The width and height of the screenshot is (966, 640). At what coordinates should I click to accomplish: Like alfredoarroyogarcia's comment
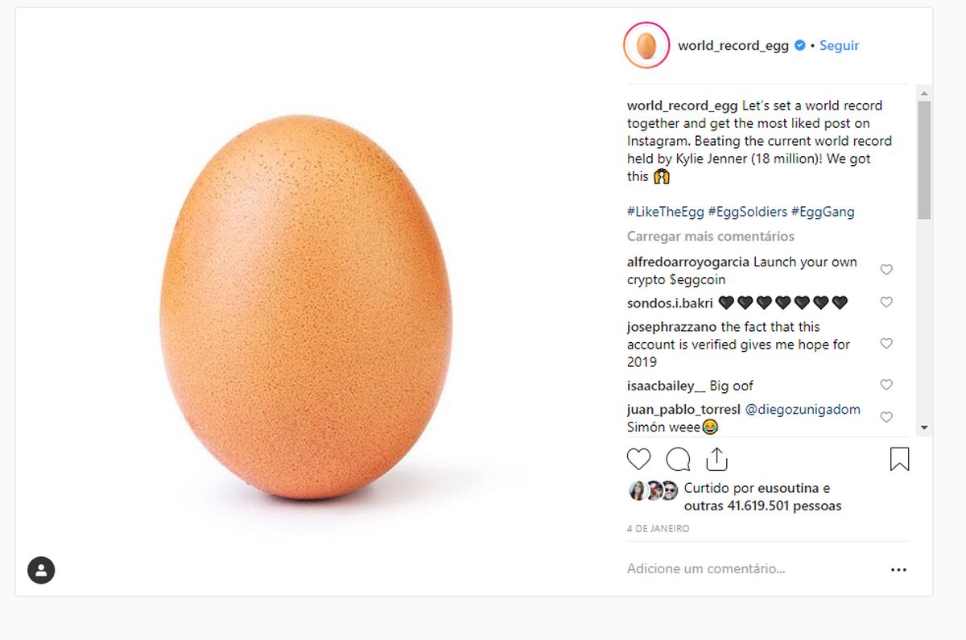[x=886, y=270]
